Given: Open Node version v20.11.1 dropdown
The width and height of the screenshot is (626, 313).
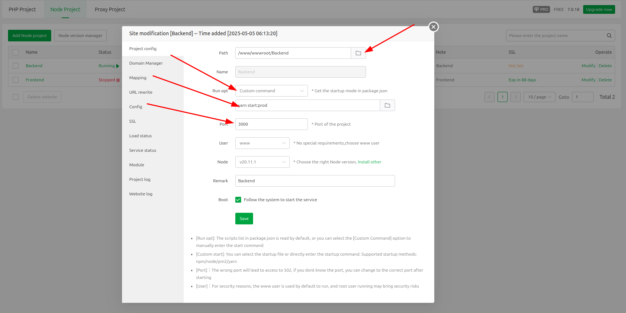Looking at the screenshot, I should [x=262, y=162].
